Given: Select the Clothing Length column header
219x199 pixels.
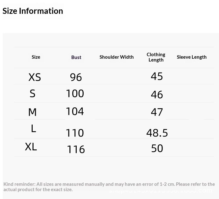Looking at the screenshot, I should pos(156,57).
